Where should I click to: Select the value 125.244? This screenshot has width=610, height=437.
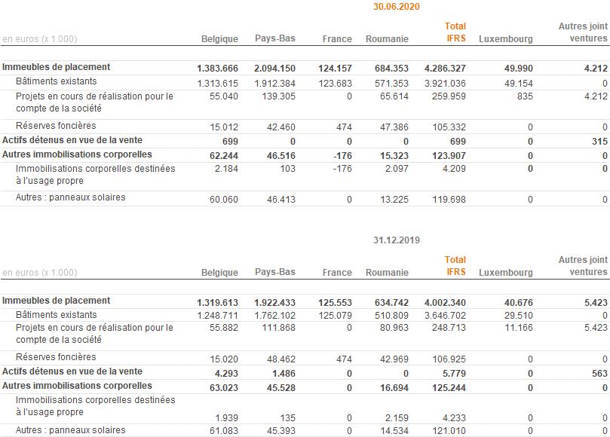click(449, 388)
